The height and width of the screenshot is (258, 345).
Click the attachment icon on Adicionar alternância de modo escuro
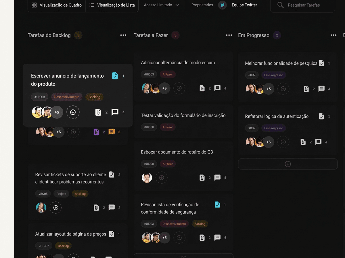[x=202, y=88]
